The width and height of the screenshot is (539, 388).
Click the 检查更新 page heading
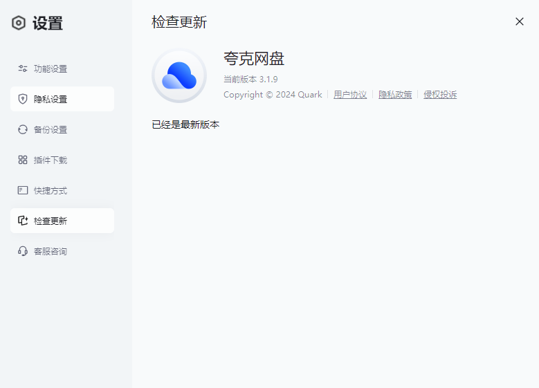pos(179,22)
